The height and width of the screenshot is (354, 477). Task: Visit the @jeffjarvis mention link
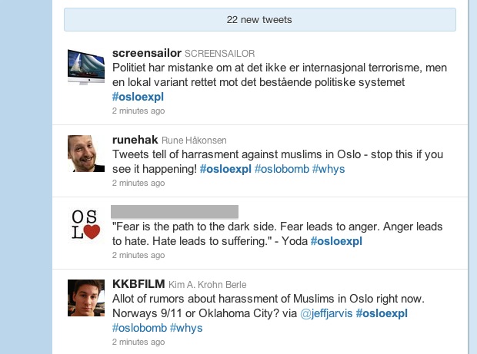[x=326, y=313]
